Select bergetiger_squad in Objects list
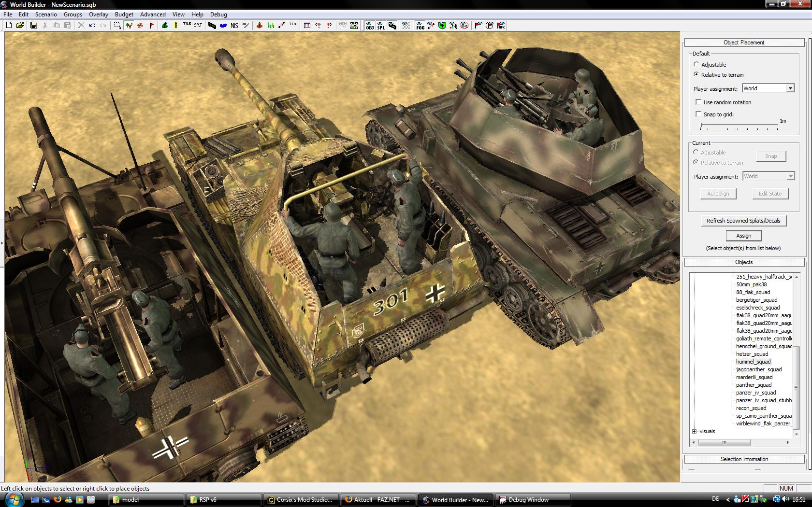This screenshot has height=507, width=812. tap(756, 300)
